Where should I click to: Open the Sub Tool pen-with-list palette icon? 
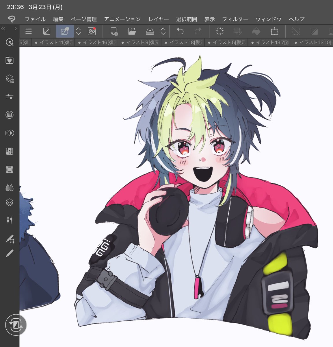click(x=10, y=239)
